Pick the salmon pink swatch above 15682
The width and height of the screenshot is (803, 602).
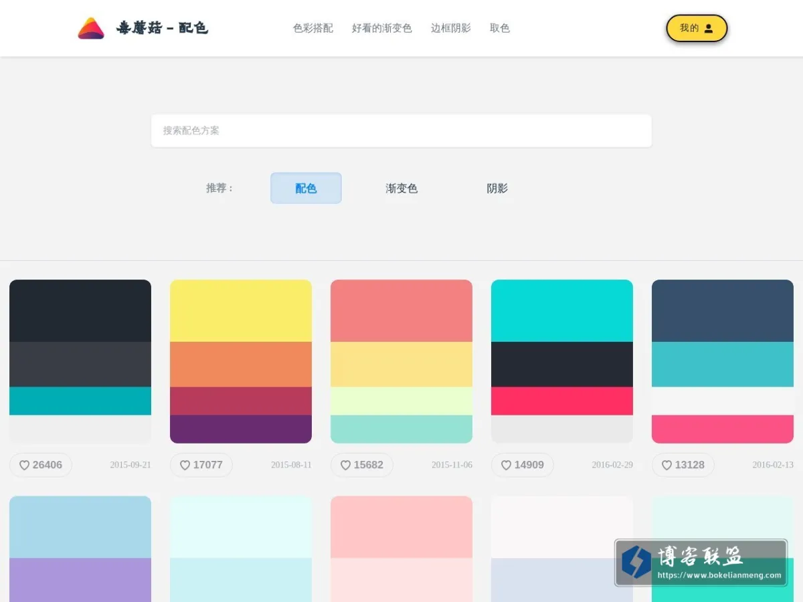[x=401, y=311]
